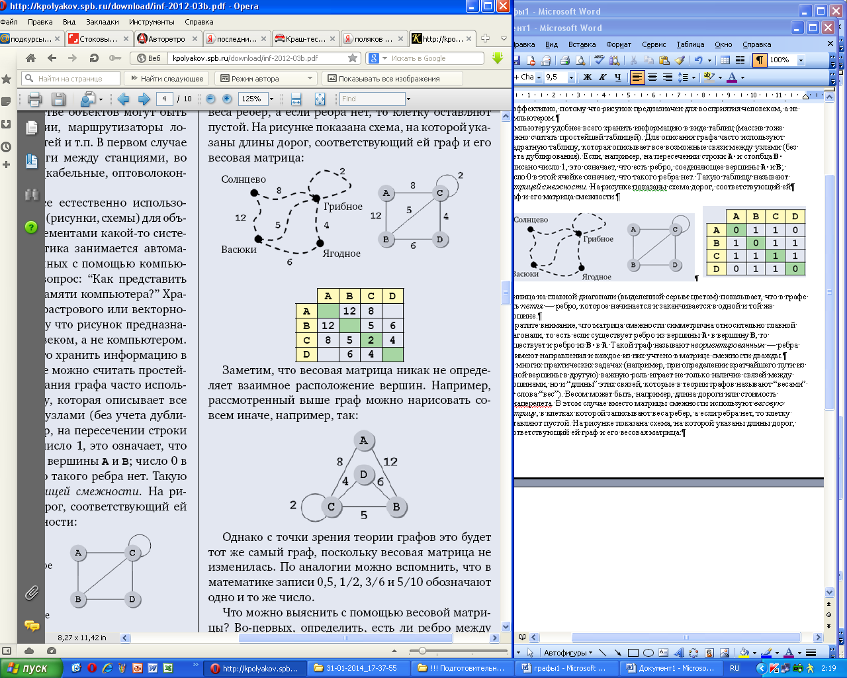
Task: Toggle underline Ч formatting in Word
Action: pos(617,77)
